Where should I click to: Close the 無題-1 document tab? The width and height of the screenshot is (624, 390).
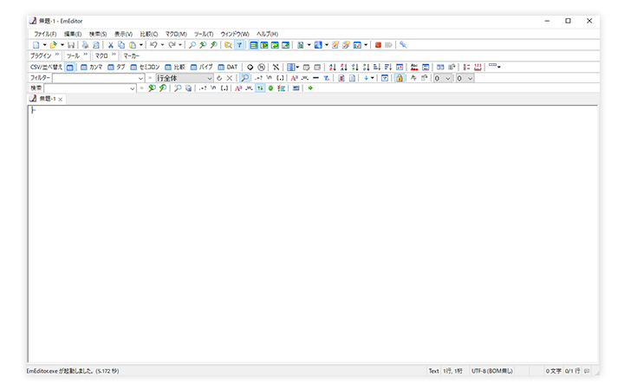pos(61,99)
